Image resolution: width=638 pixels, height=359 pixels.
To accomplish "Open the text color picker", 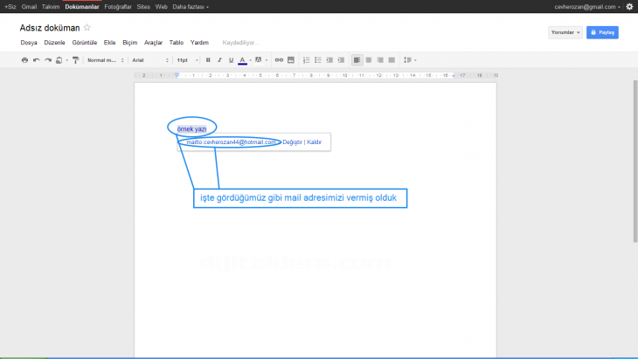I will point(243,60).
